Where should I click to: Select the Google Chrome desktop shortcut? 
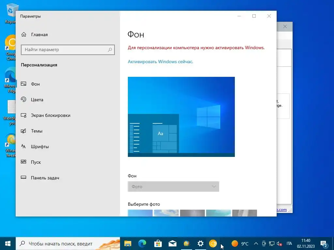[10, 48]
